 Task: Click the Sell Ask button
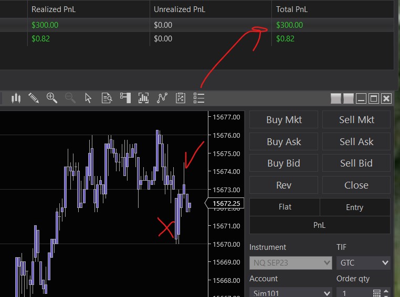pos(356,141)
